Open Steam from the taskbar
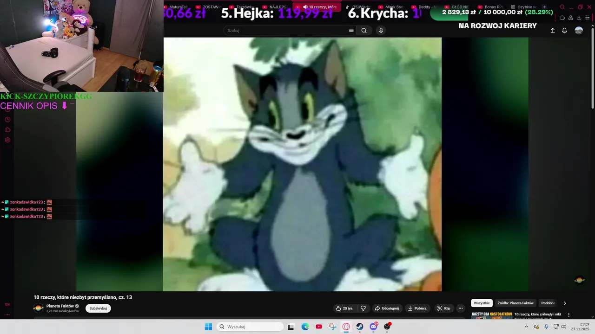This screenshot has height=334, width=595. tap(360, 327)
